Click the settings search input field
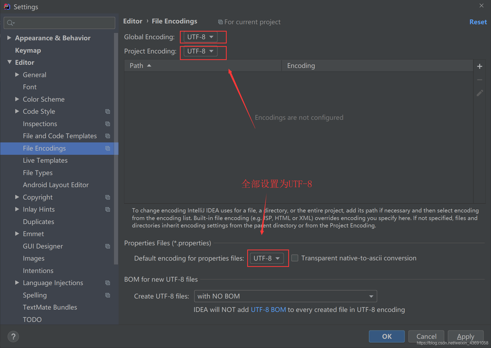This screenshot has width=491, height=348. click(59, 23)
